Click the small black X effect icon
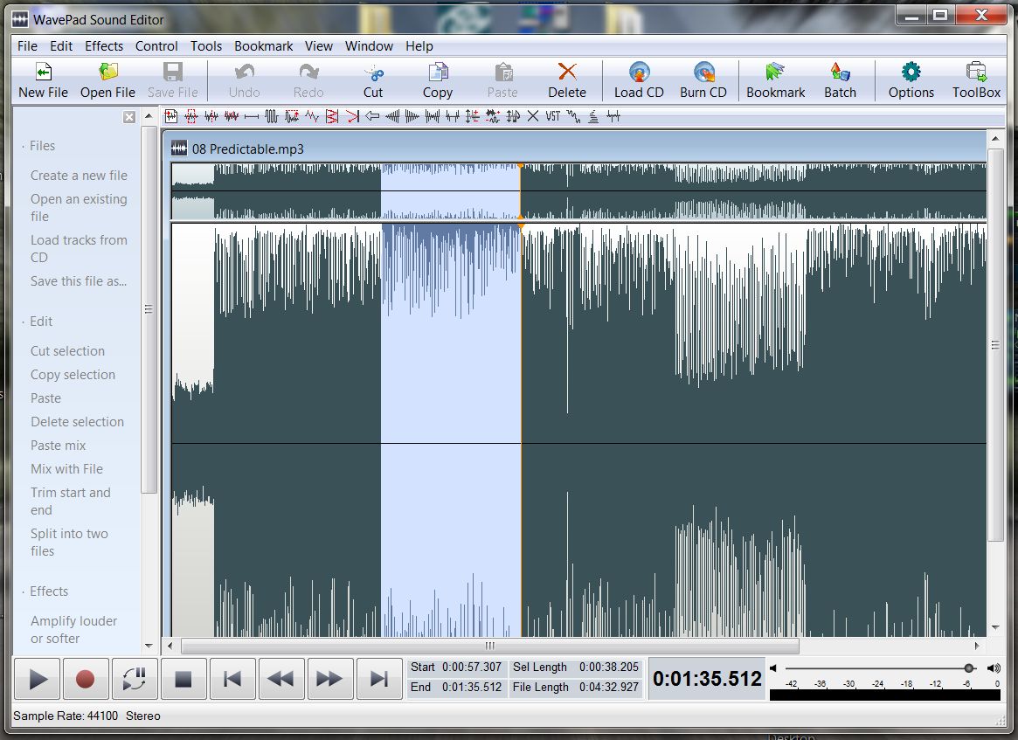The height and width of the screenshot is (740, 1018). [533, 116]
